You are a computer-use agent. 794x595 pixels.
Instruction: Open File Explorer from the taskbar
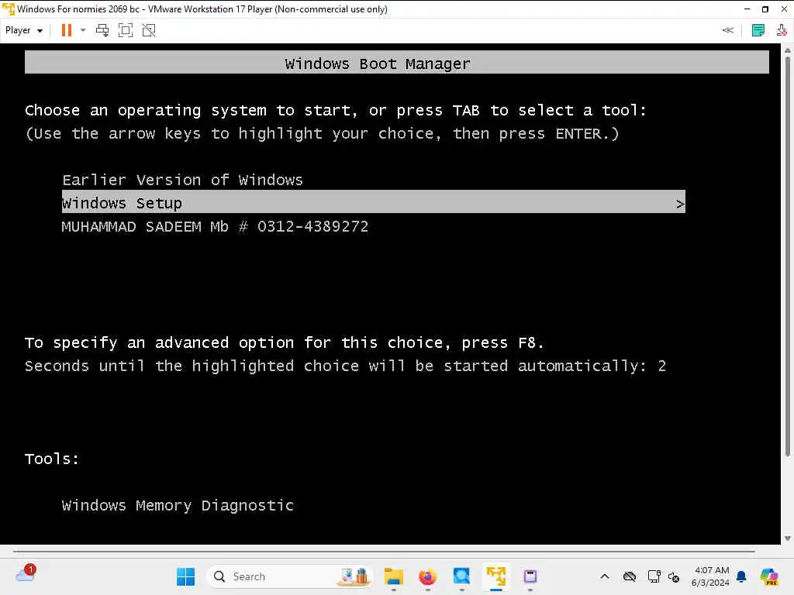click(393, 576)
